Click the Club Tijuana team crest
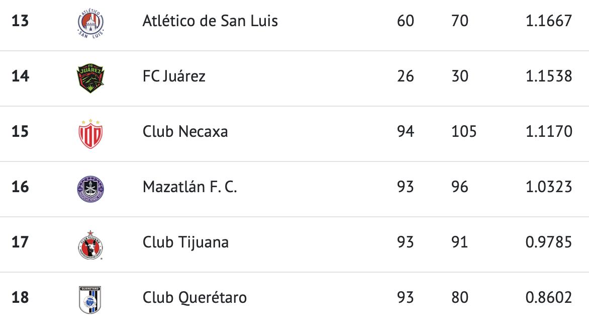The width and height of the screenshot is (589, 334). point(91,244)
